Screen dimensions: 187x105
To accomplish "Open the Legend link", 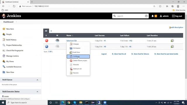I will 104,54.
